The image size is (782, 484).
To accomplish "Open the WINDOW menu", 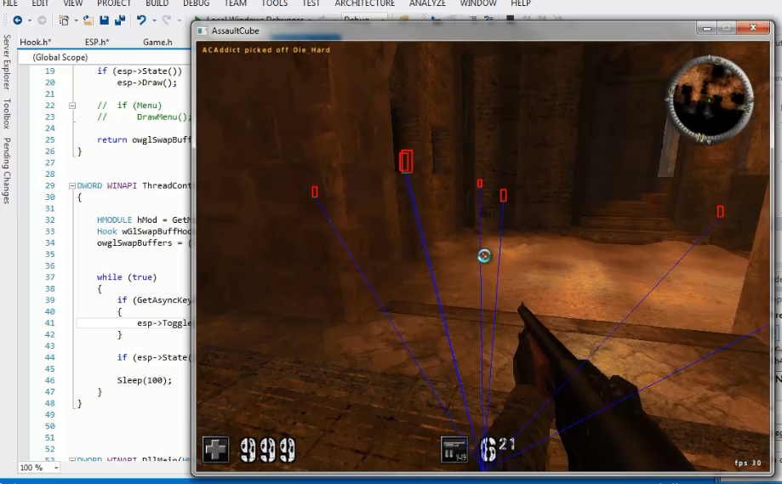I will pyautogui.click(x=478, y=3).
